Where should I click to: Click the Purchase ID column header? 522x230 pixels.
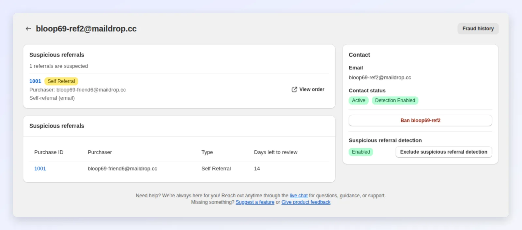49,152
